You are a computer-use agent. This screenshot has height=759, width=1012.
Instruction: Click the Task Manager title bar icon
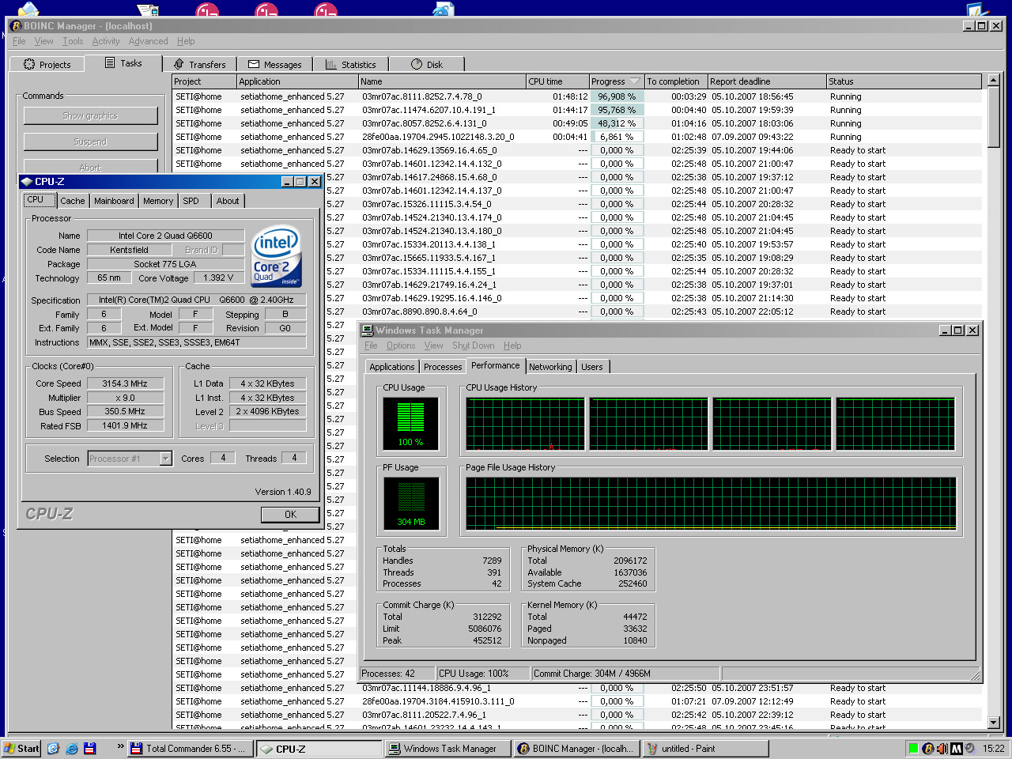pos(368,330)
